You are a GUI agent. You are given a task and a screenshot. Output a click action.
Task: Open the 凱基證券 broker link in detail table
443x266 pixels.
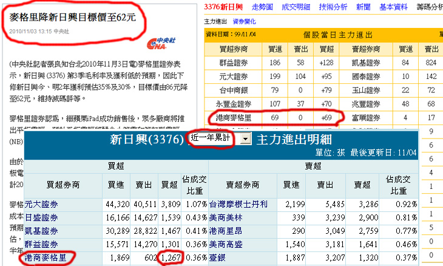click(41, 231)
